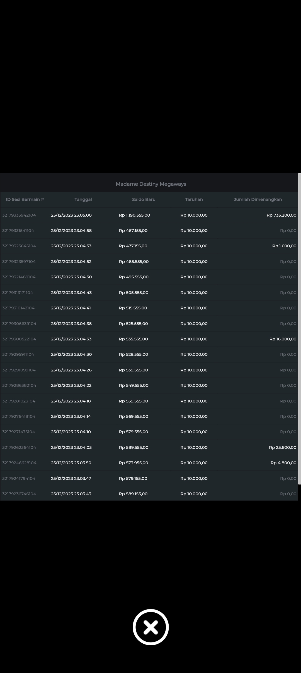
Task: Close the game history overlay with X icon
Action: (x=151, y=627)
